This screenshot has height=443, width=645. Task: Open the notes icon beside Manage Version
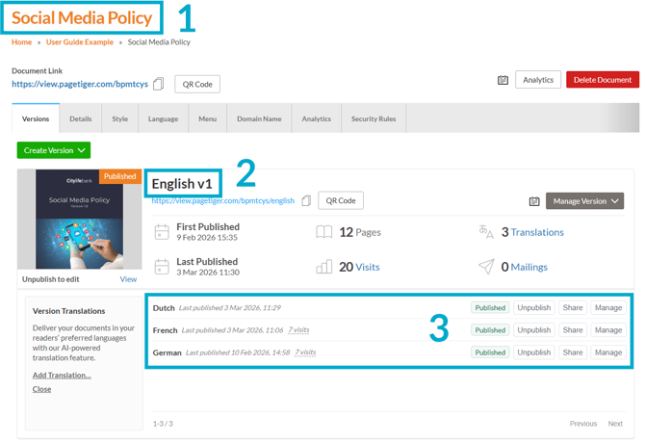(534, 201)
